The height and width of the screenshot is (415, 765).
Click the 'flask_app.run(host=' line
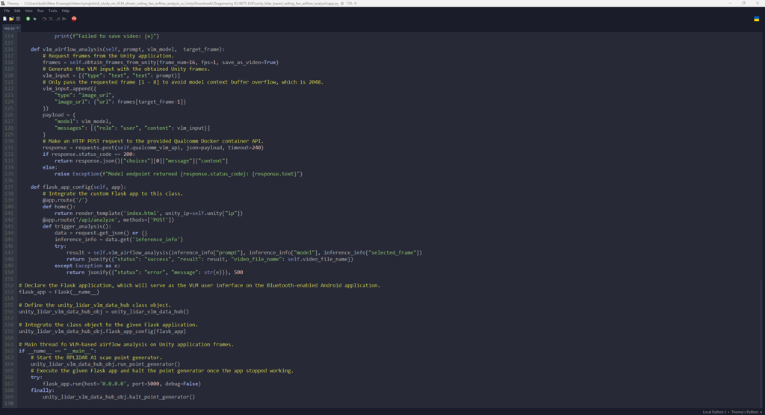122,384
